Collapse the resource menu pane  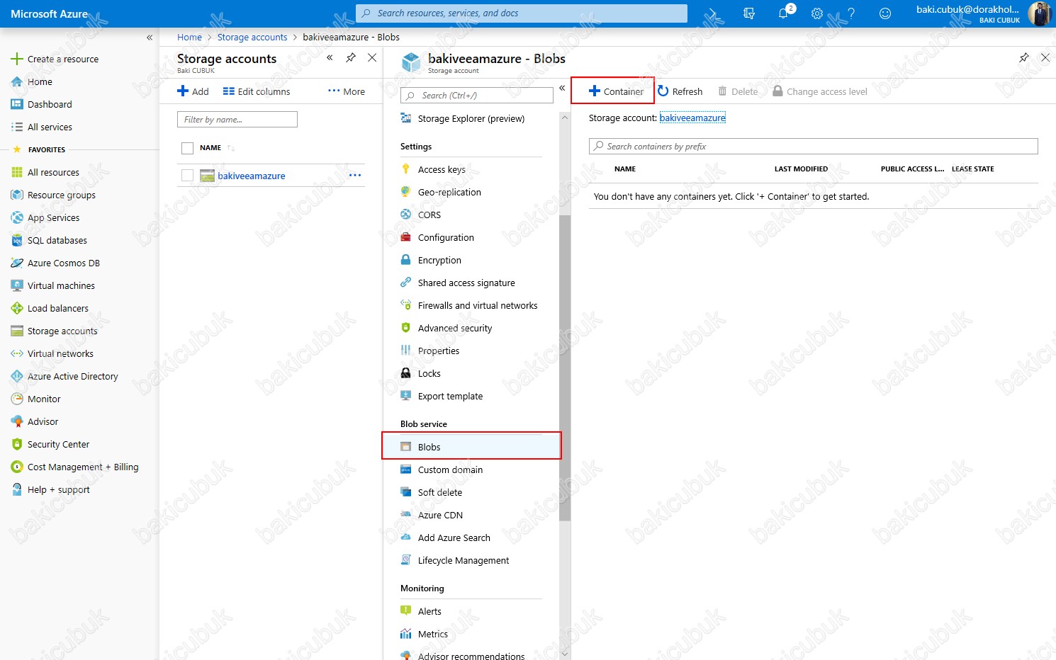coord(562,89)
